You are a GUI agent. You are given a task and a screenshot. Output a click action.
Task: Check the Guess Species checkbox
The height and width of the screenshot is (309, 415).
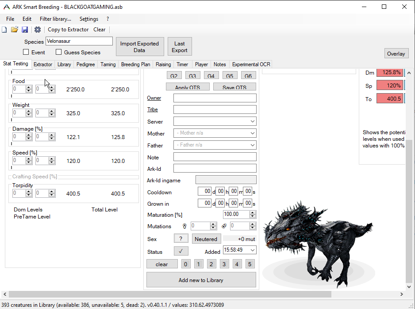point(59,52)
